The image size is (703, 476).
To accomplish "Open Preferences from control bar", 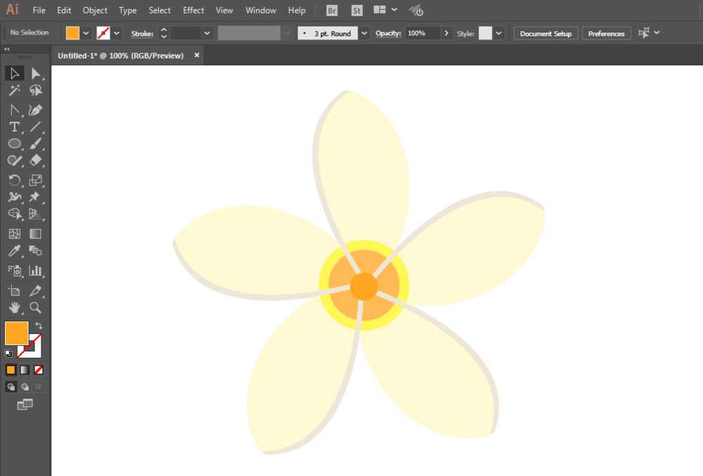I will 606,33.
